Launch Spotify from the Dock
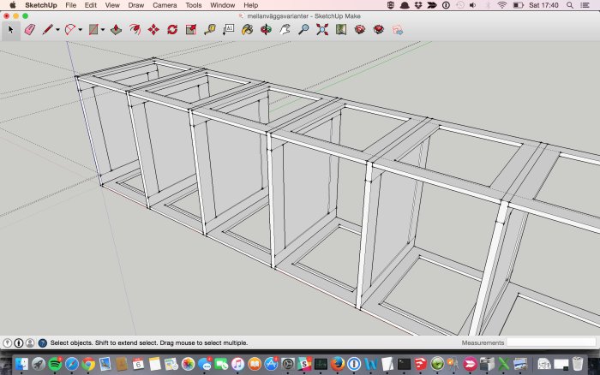This screenshot has width=600, height=375. [55, 364]
